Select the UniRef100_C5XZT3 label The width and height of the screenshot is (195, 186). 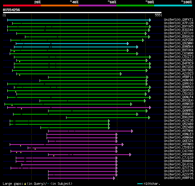tap(179, 57)
